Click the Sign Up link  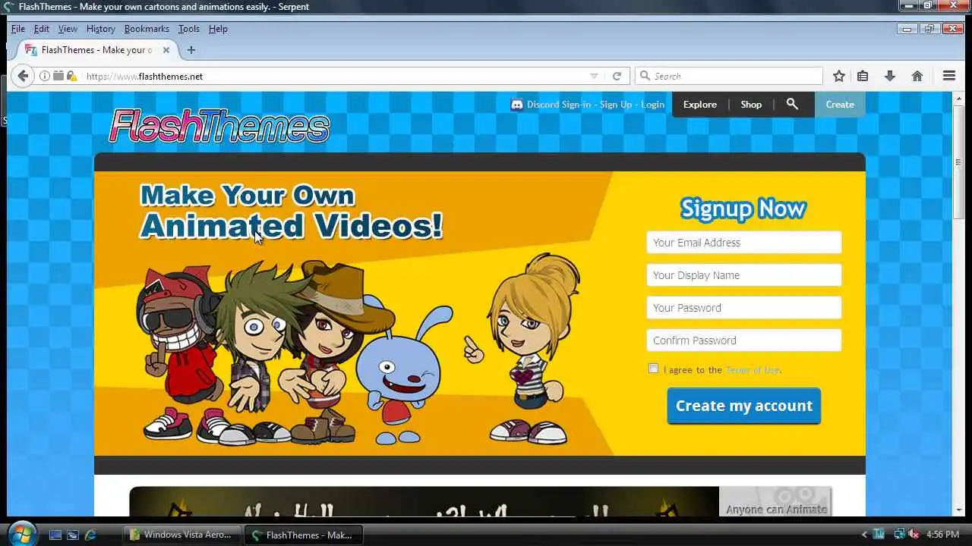pos(616,105)
